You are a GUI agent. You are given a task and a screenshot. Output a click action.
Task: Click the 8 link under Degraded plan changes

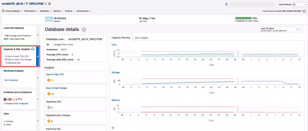point(52,121)
